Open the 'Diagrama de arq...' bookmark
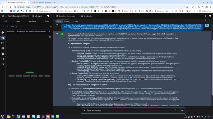213x119 pixels. coord(43,11)
